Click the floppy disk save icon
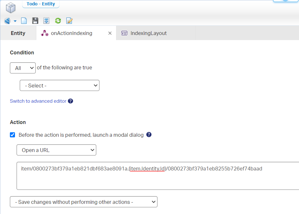Image resolution: width=299 pixels, height=214 pixels. point(35,21)
